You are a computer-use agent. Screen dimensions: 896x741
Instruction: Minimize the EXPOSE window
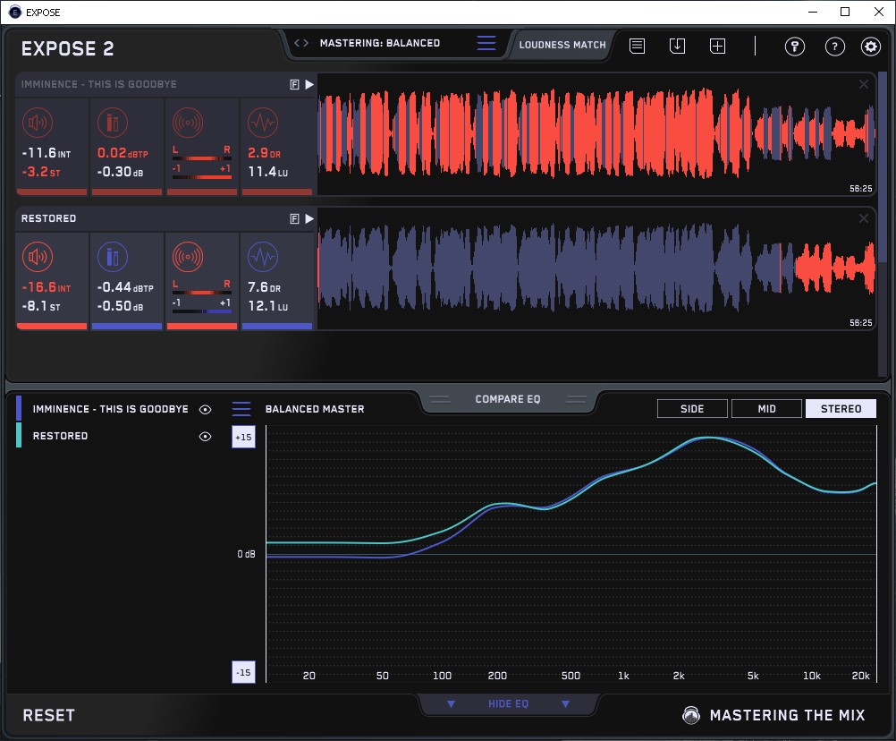pyautogui.click(x=813, y=12)
